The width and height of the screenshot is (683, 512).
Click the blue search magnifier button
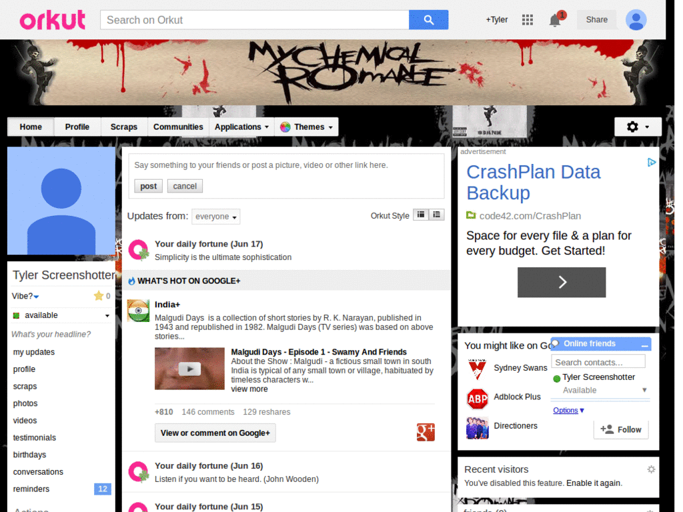point(428,20)
